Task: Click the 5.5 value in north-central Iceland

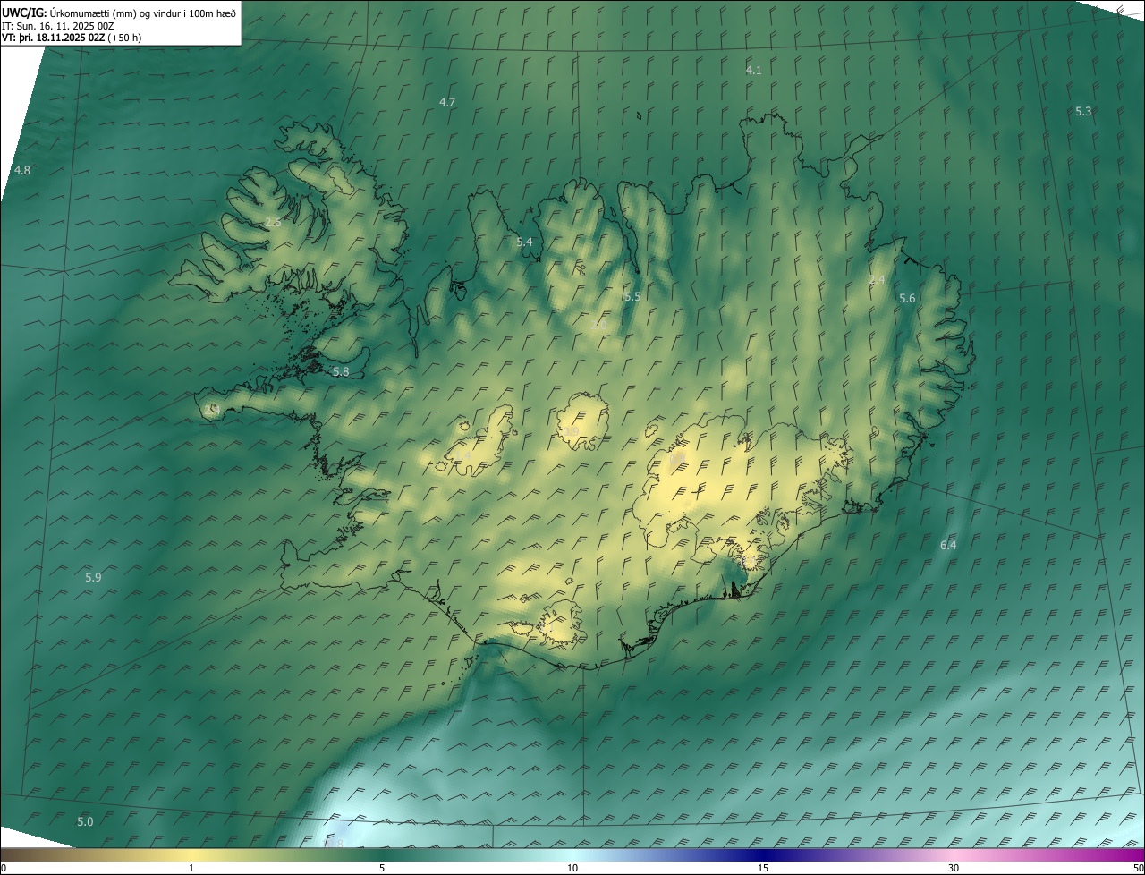Action: pyautogui.click(x=632, y=296)
